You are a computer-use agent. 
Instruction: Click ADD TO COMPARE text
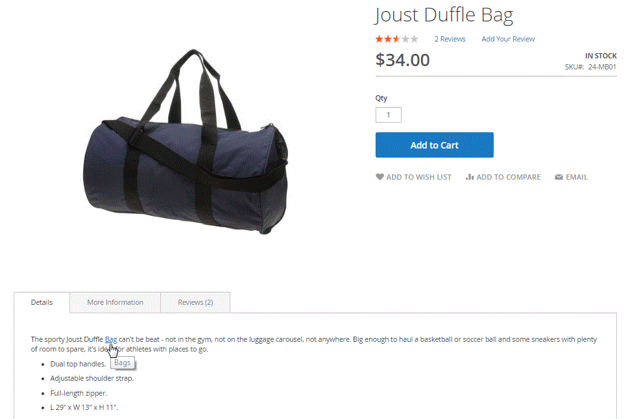click(x=508, y=177)
